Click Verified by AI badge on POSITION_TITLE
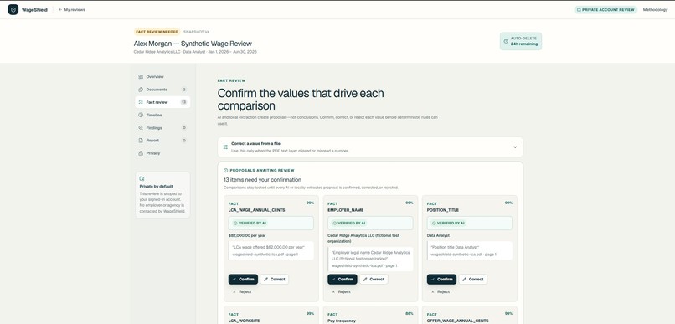This screenshot has height=324, width=675. (x=448, y=224)
